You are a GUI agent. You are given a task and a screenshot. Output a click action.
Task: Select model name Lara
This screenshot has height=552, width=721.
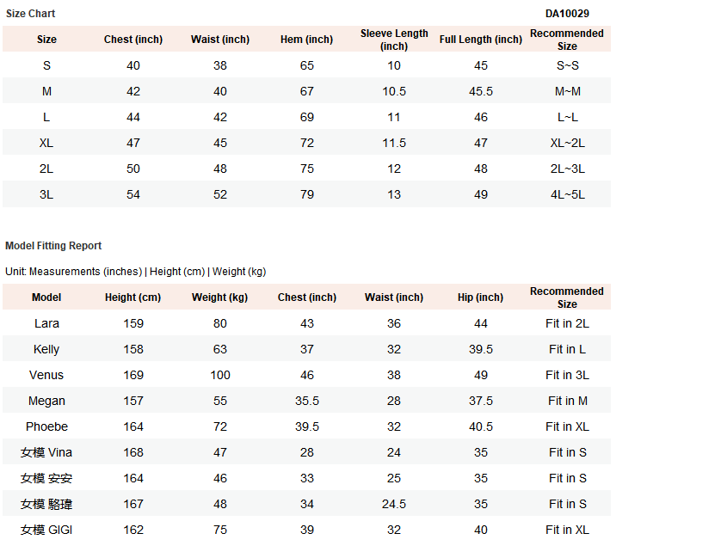coord(46,323)
